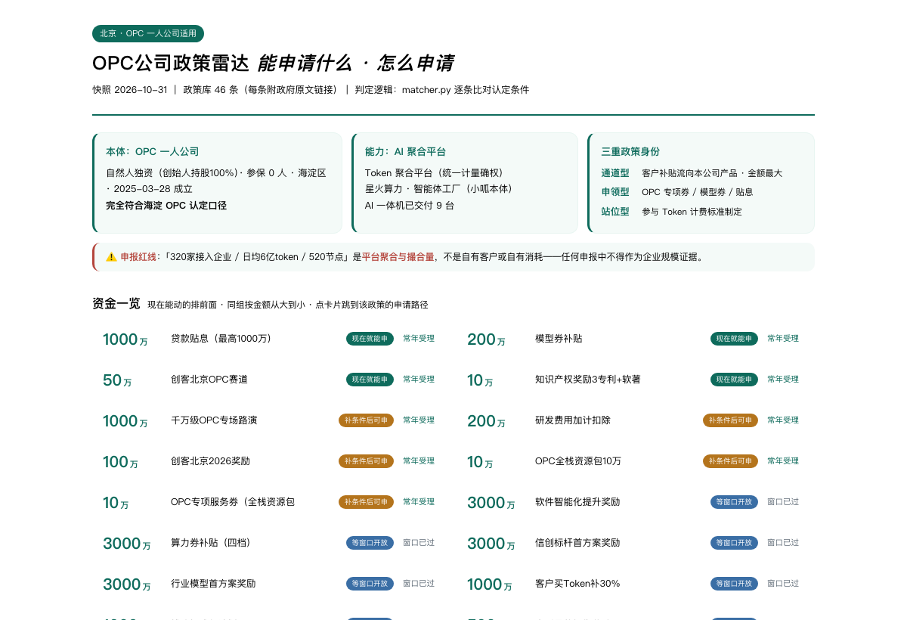Click AI 一体机已交付 9 台 line
Viewport: 907px width, 620px height.
pyautogui.click(x=410, y=206)
